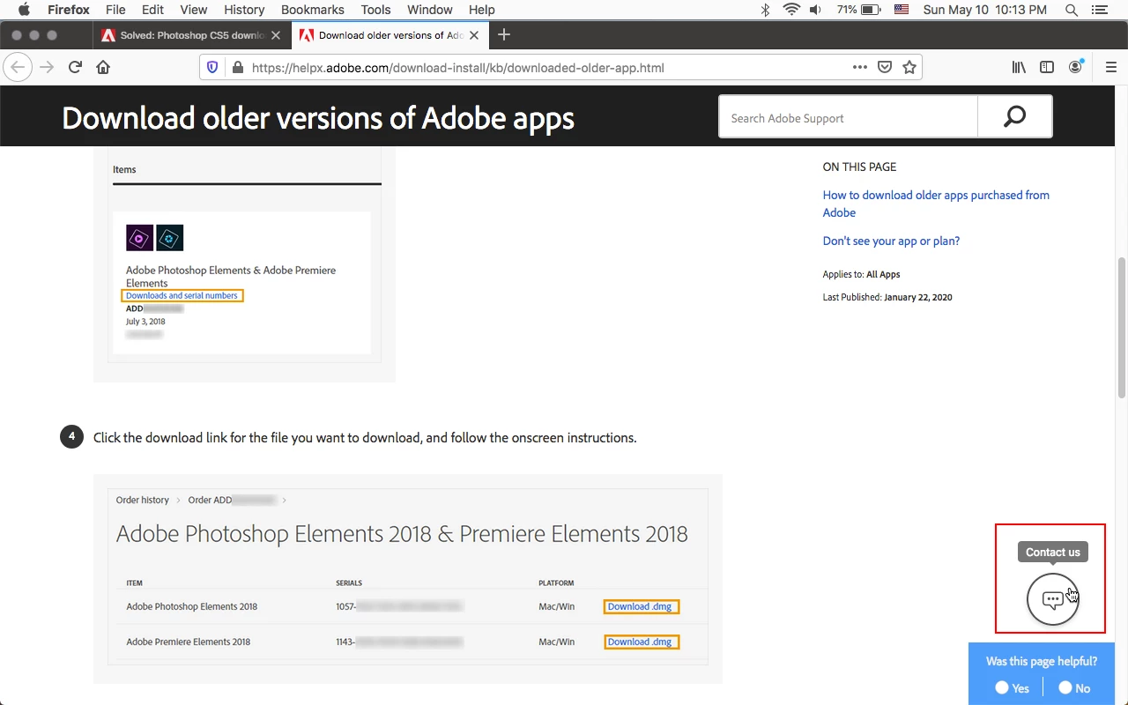Open the Firefox library icon
Viewport: 1128px width, 705px height.
tap(1019, 67)
